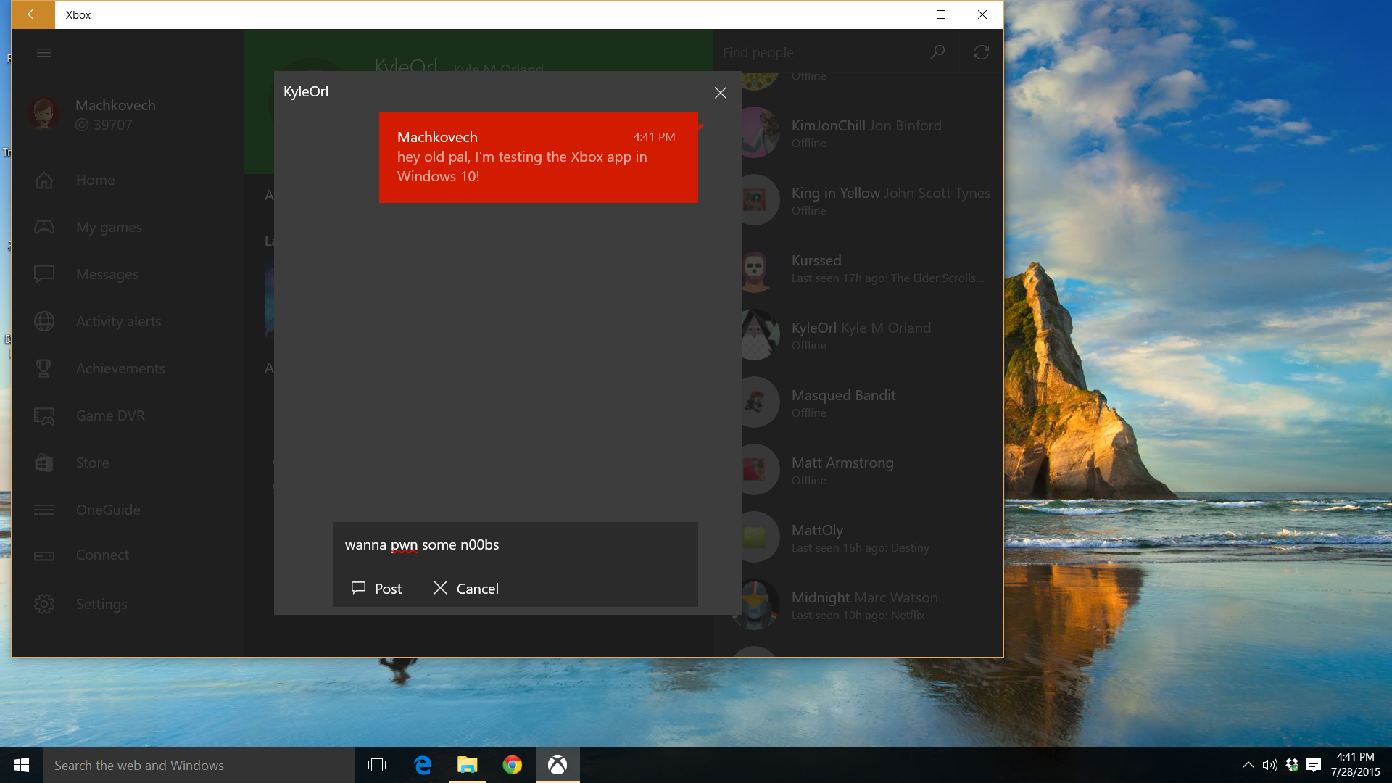
Task: Launch Microsoft Edge from the taskbar
Action: tap(423, 765)
